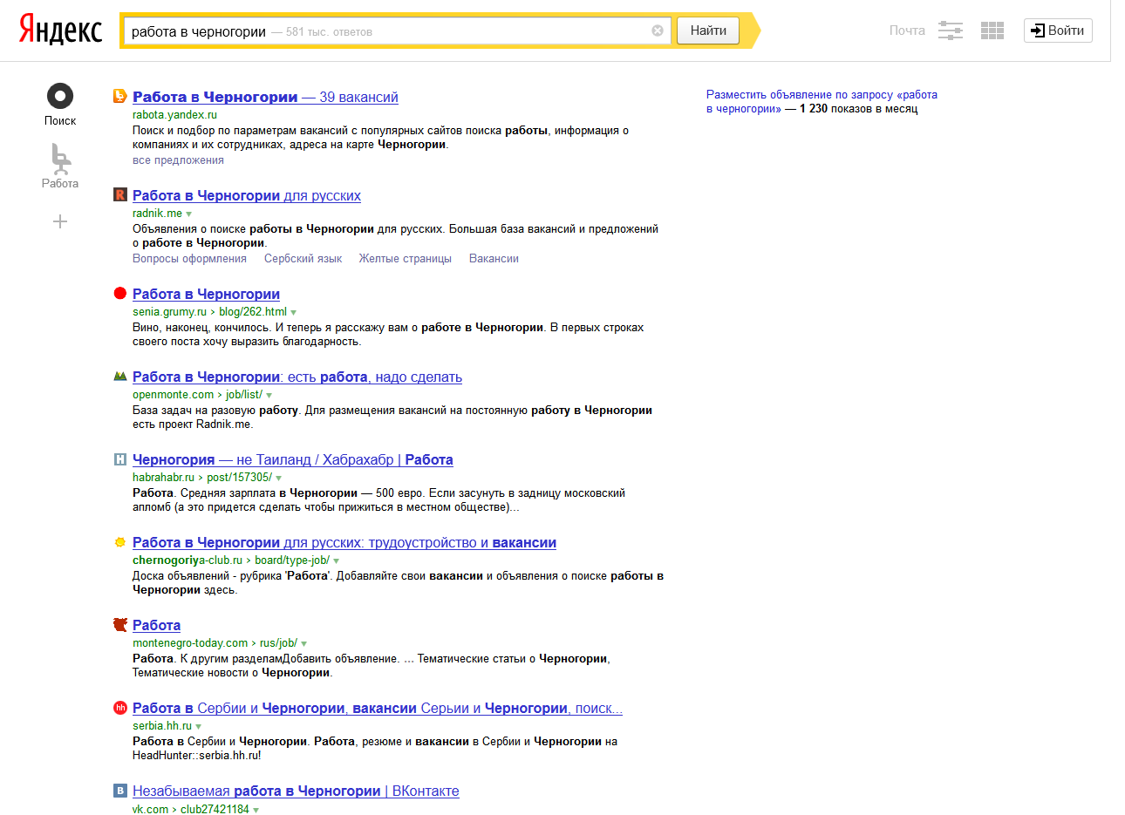1125x815 pixels.
Task: Click the rabota.yandex.ru result favicon
Action: point(120,96)
